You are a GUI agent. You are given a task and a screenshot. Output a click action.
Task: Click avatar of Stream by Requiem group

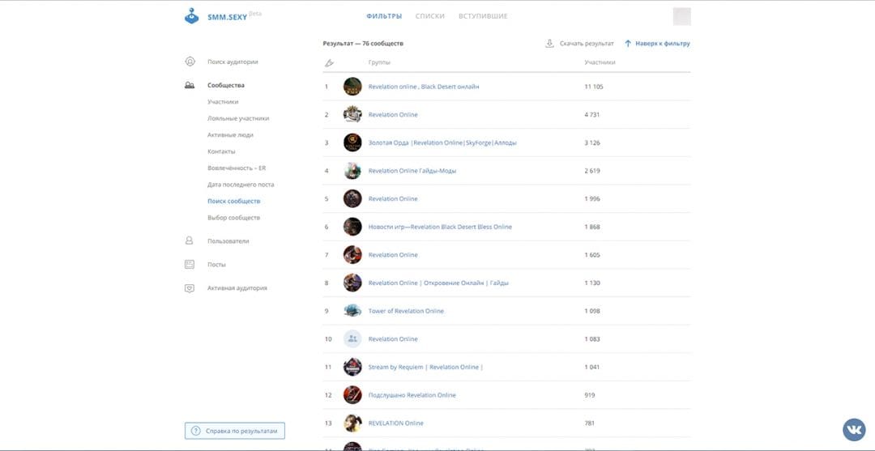click(352, 367)
